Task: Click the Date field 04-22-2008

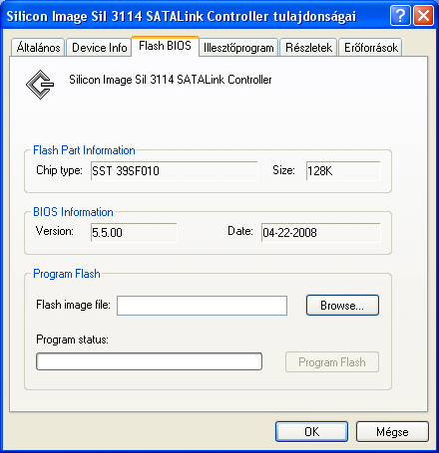Action: point(320,232)
